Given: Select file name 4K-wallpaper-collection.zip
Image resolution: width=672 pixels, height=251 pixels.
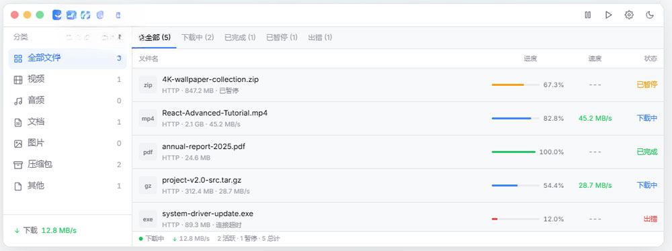Looking at the screenshot, I should click(x=210, y=79).
